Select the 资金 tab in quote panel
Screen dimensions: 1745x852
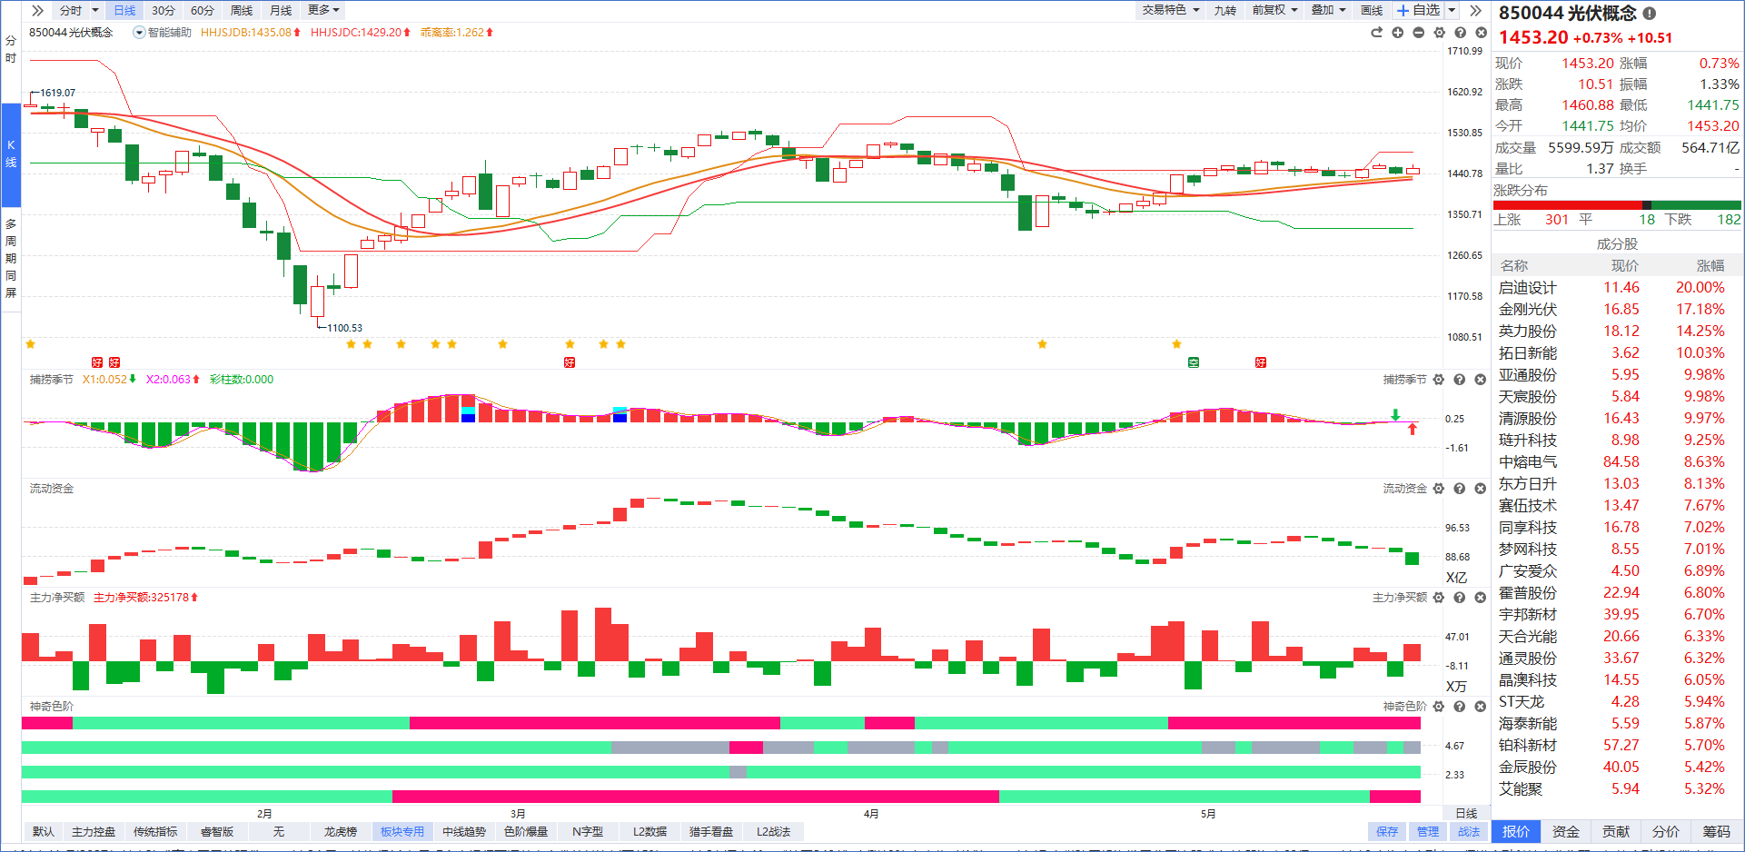[1566, 832]
